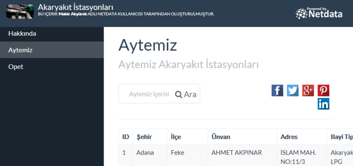
Task: Pin the page to Pinterest
Action: pos(323,90)
